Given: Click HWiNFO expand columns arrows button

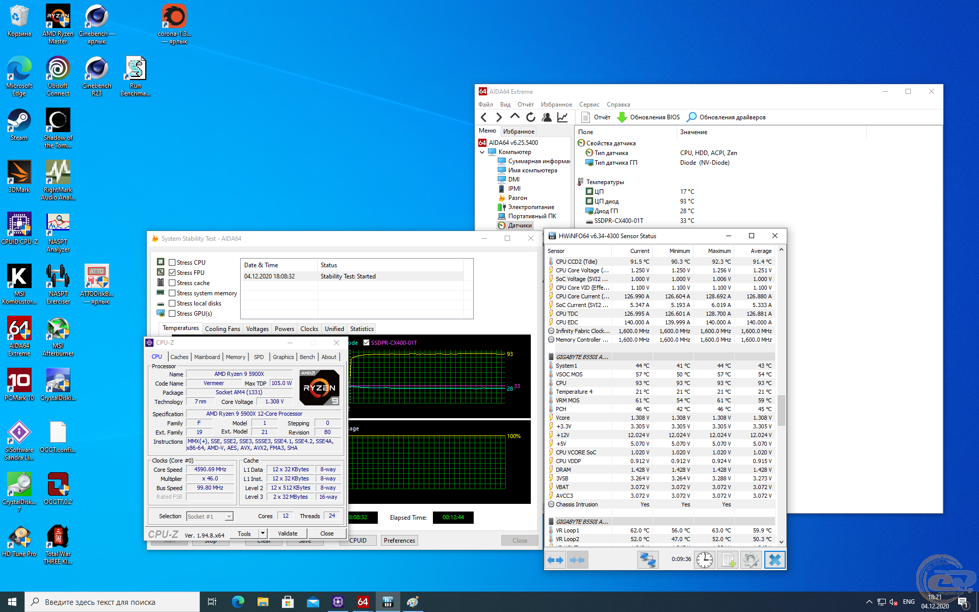Looking at the screenshot, I should click(x=555, y=560).
